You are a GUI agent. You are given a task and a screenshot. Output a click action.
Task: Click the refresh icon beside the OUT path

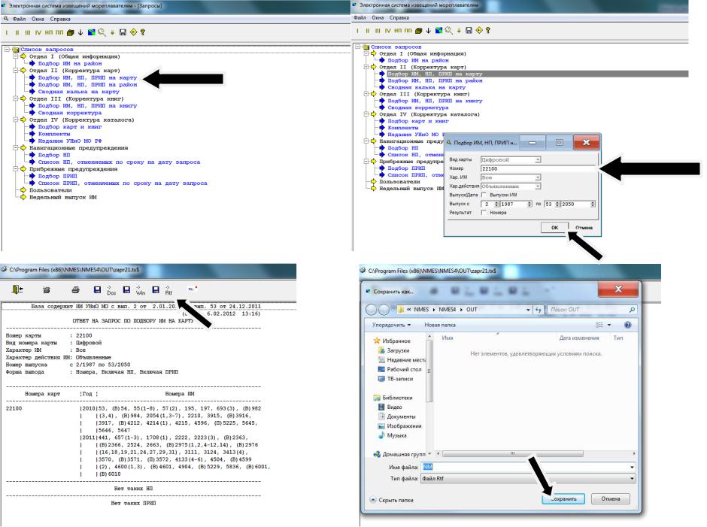coord(539,310)
